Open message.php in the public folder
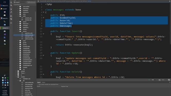Viewport: 171px width, 96px height. pyautogui.click(x=28, y=20)
